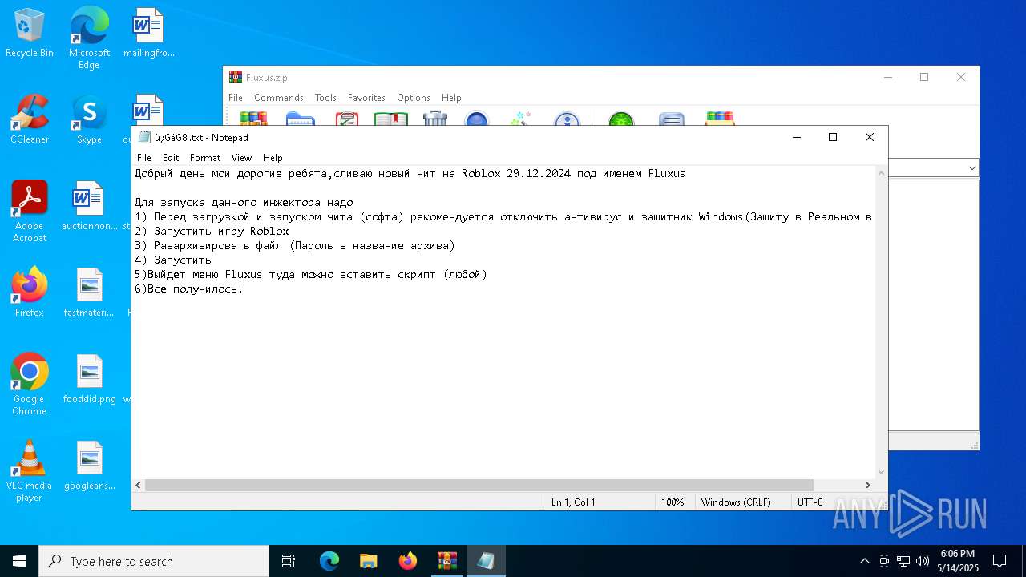Image resolution: width=1026 pixels, height=577 pixels.
Task: Open WinRAR File menu
Action: tap(236, 98)
